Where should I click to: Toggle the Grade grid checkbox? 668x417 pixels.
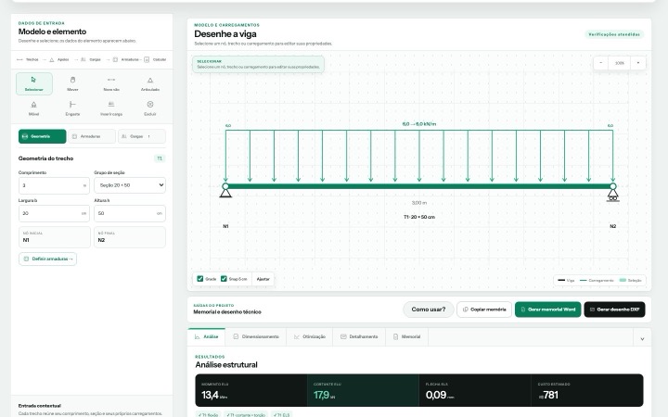tap(200, 279)
